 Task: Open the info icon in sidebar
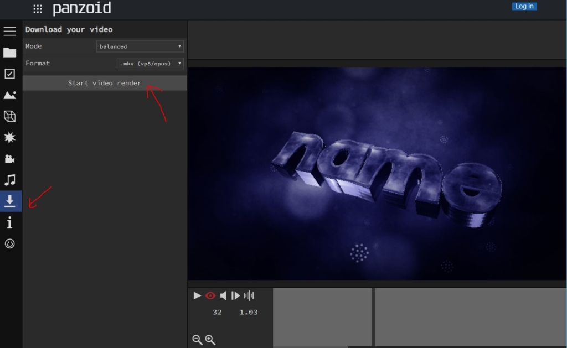tap(10, 222)
